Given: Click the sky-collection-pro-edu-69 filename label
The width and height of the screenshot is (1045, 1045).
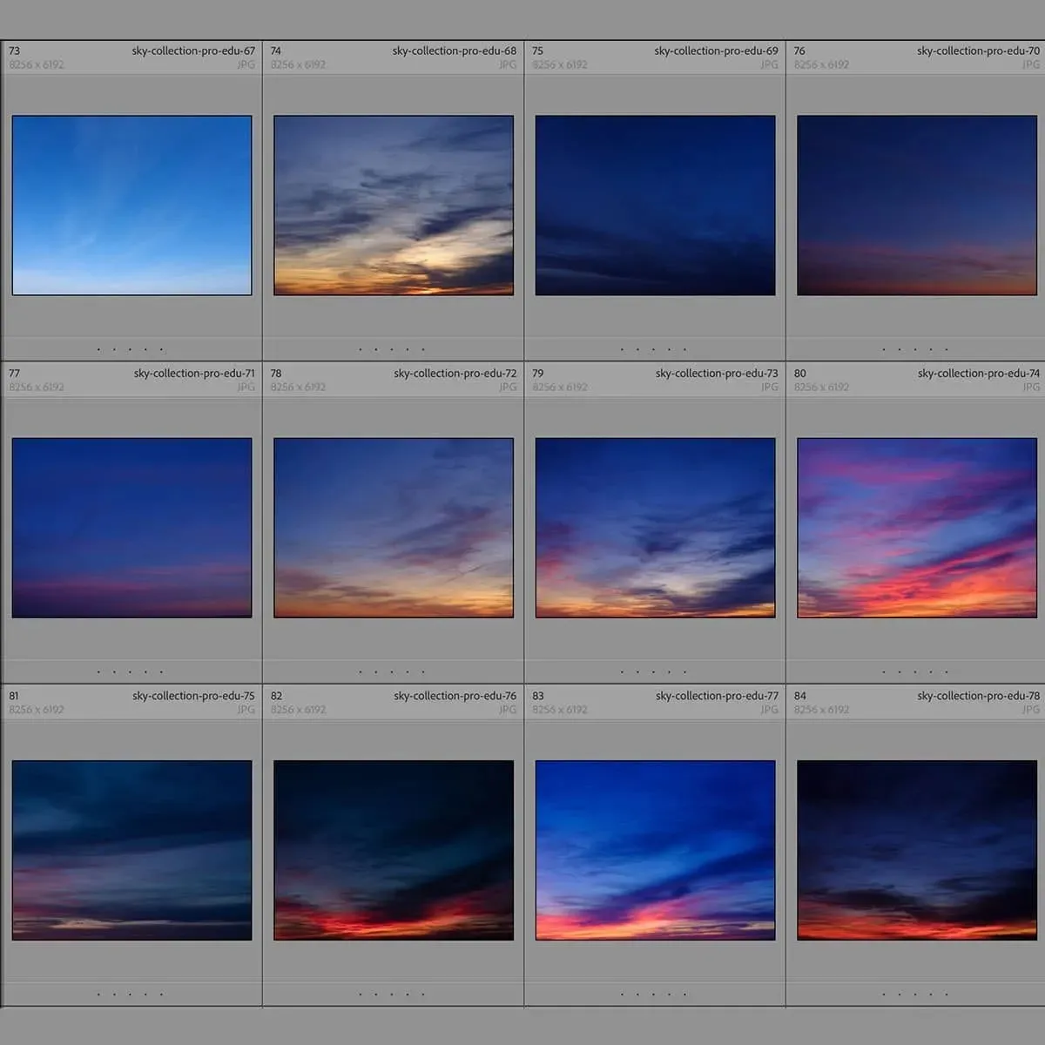Looking at the screenshot, I should click(716, 51).
